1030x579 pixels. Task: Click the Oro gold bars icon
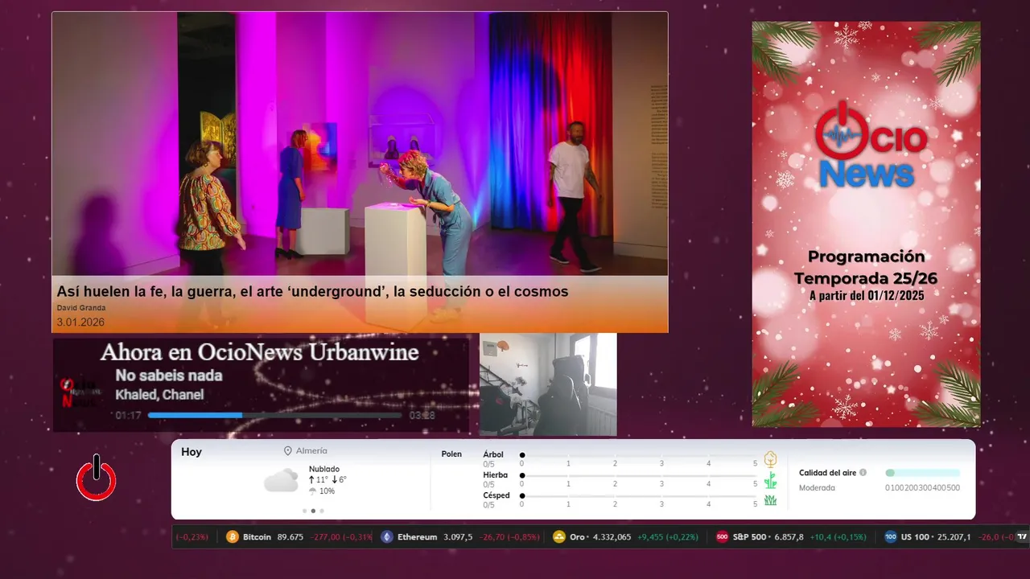(x=559, y=537)
